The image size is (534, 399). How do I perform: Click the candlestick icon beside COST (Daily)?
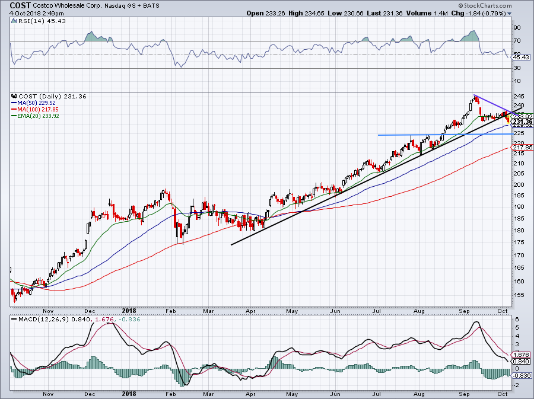point(14,96)
